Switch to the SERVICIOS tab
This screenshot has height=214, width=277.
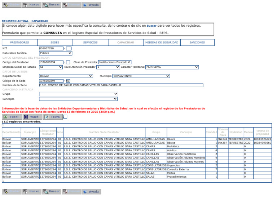pyautogui.click(x=90, y=43)
